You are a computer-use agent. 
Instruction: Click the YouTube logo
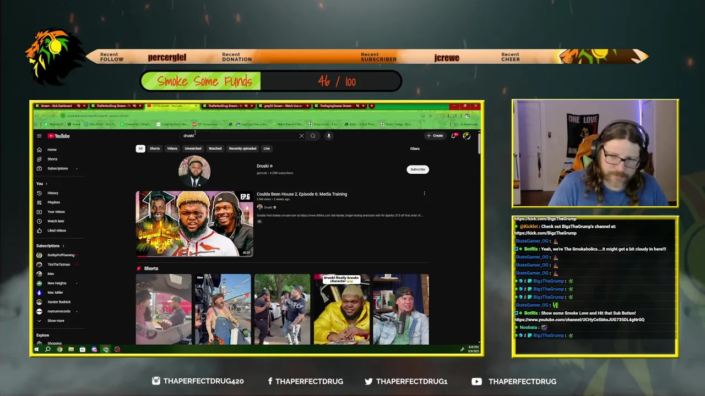[58, 136]
